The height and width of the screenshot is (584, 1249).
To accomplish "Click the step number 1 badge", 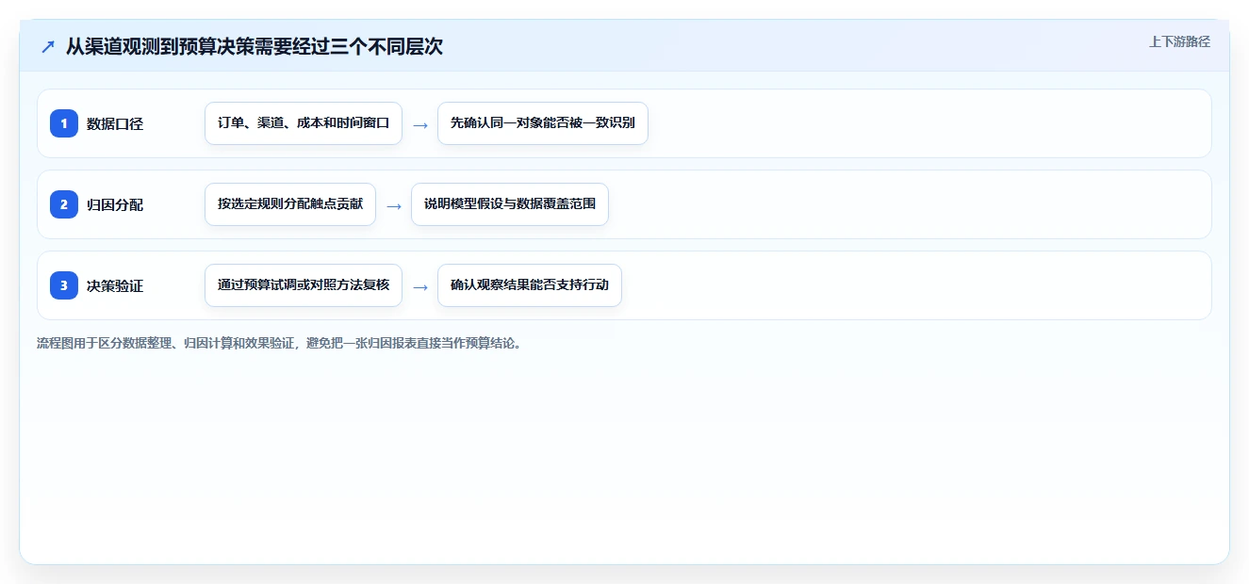I will (64, 123).
